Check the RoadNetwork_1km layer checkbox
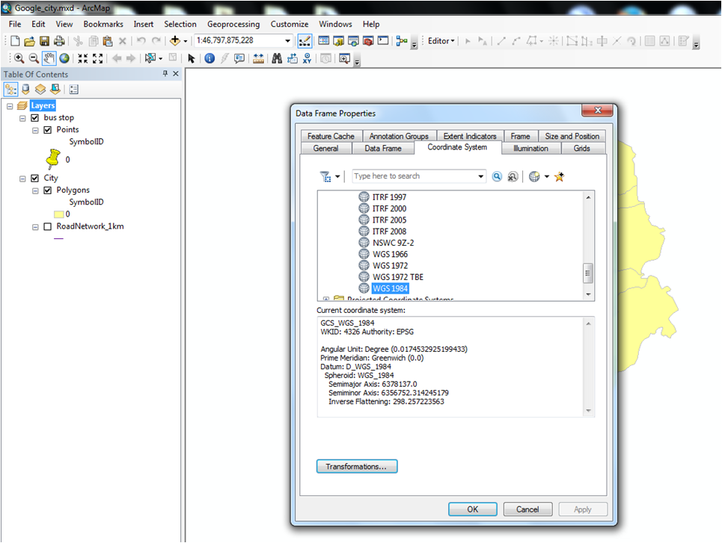Screen dimensions: 722x543 [47, 226]
